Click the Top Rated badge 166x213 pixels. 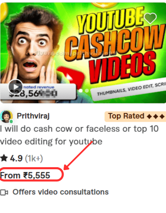point(135,116)
